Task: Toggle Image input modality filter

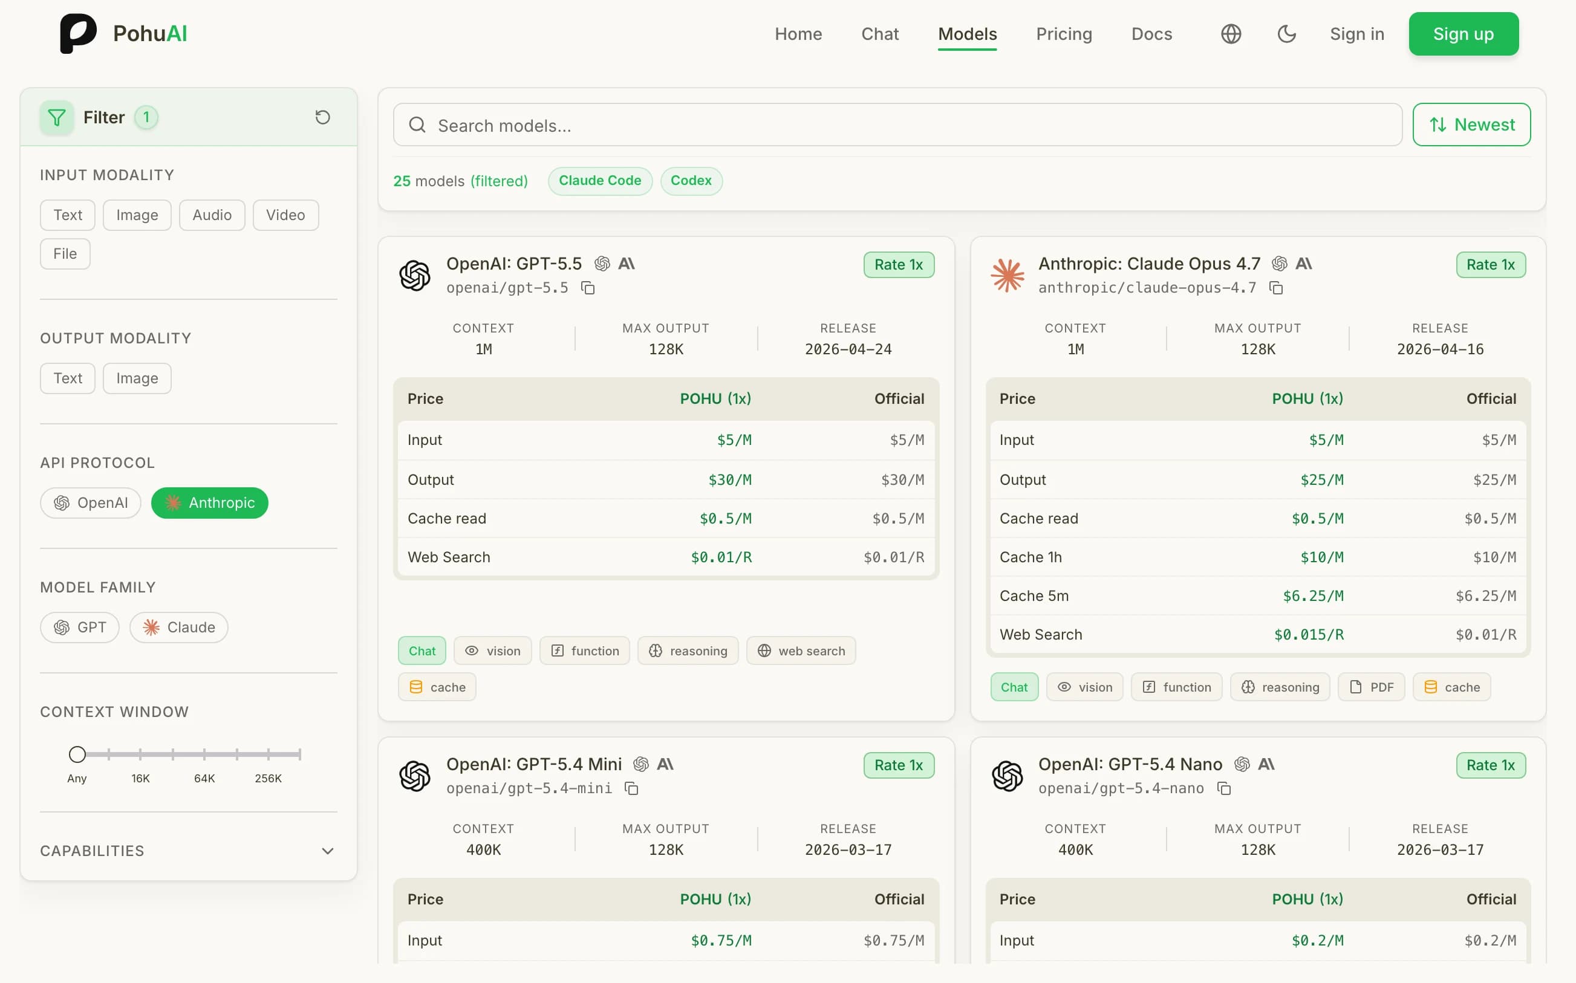Action: (x=137, y=215)
